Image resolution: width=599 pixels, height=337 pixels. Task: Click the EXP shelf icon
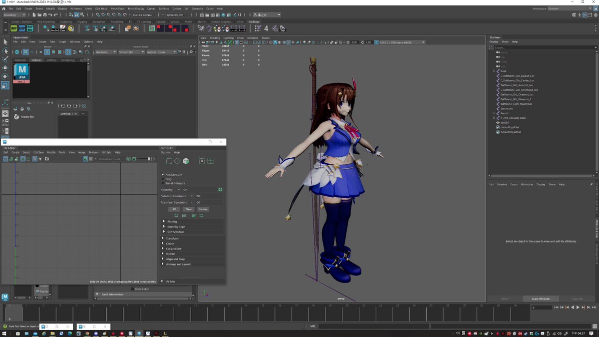(x=22, y=28)
